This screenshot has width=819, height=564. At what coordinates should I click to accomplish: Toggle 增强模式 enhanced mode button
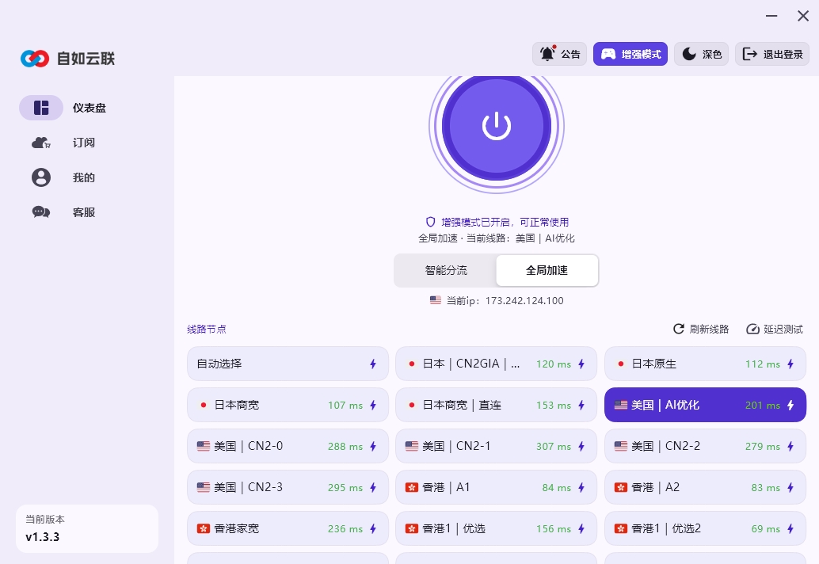[x=630, y=54]
